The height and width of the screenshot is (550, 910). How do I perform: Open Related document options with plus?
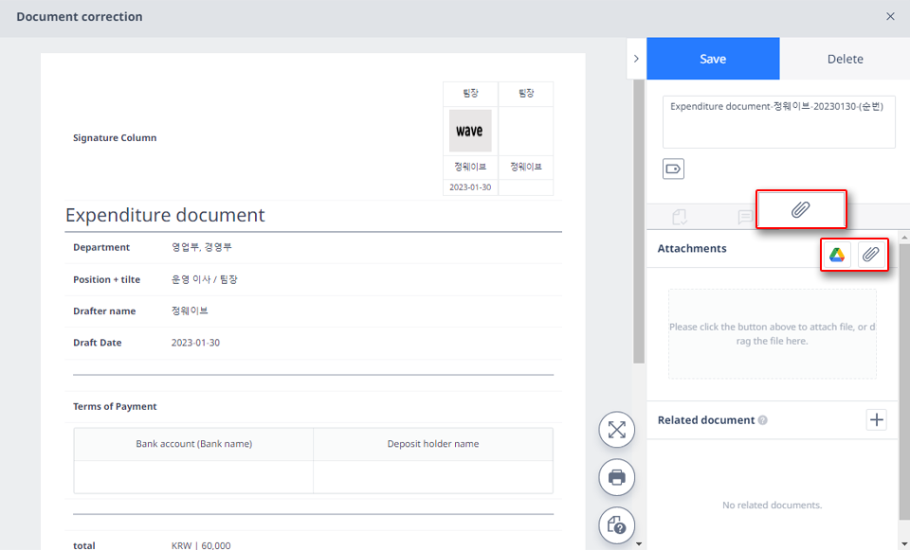[x=876, y=419]
